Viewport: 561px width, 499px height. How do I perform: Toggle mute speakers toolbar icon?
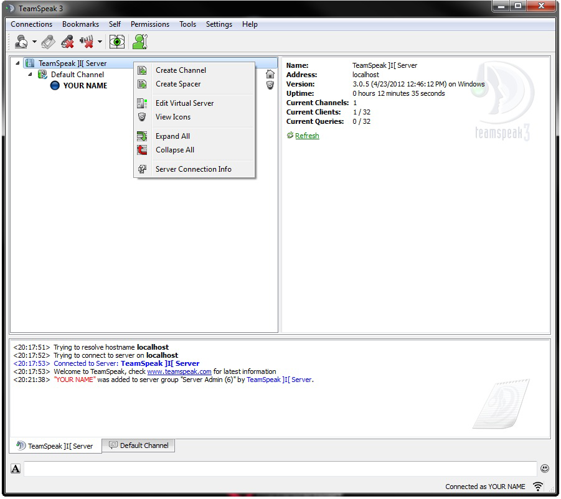point(87,42)
